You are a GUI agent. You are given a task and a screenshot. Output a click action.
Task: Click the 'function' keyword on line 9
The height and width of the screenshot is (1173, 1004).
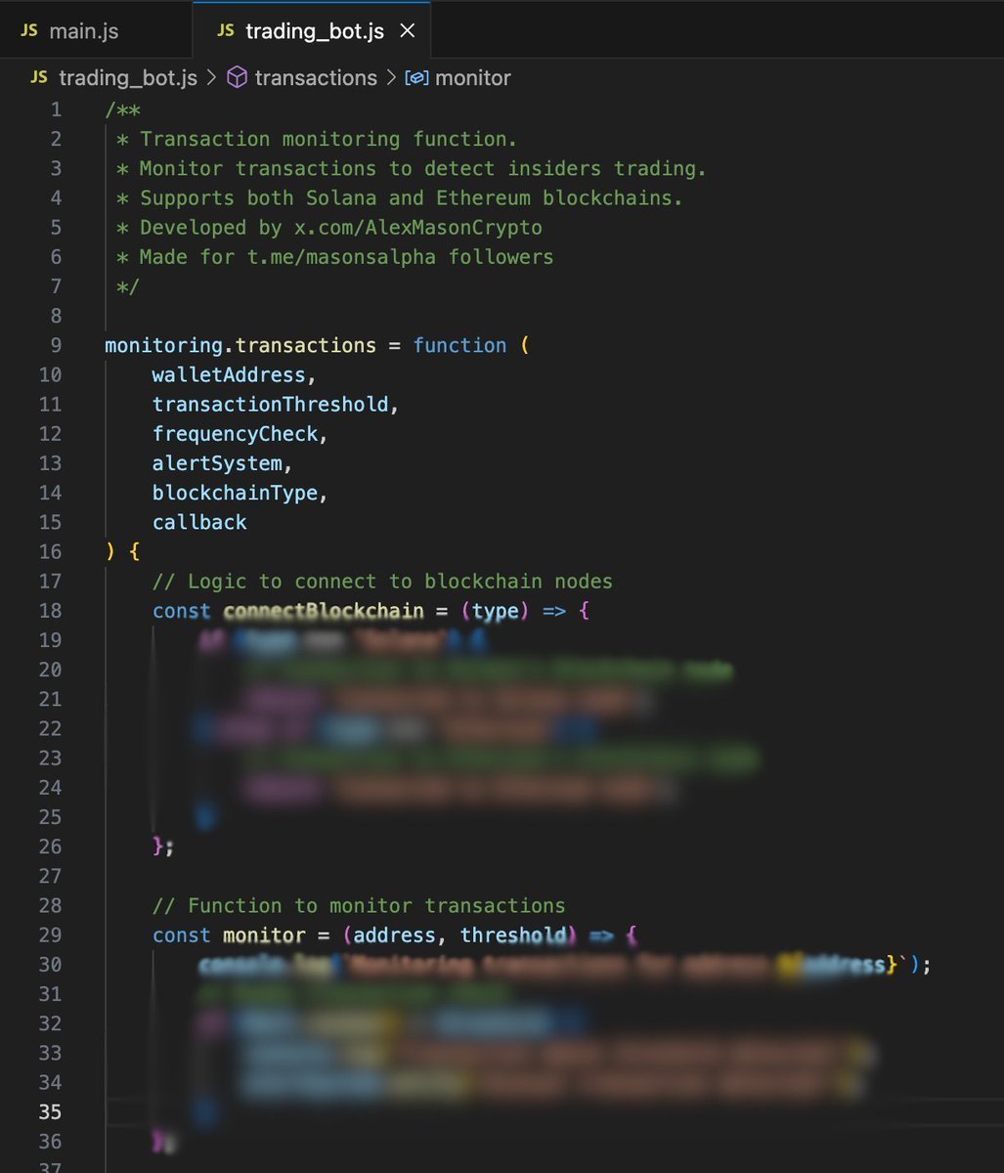(459, 345)
